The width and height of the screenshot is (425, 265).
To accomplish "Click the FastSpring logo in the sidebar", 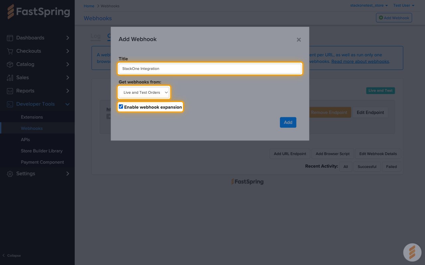I will point(39,12).
